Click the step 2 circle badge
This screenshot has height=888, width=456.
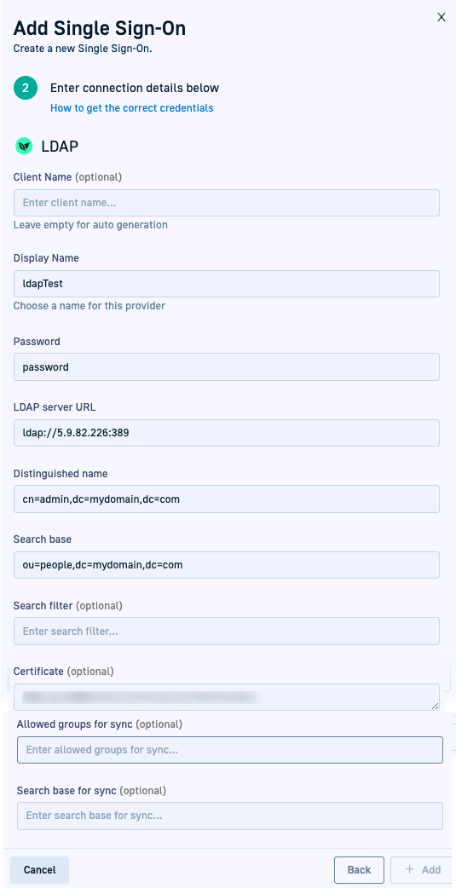[x=26, y=89]
